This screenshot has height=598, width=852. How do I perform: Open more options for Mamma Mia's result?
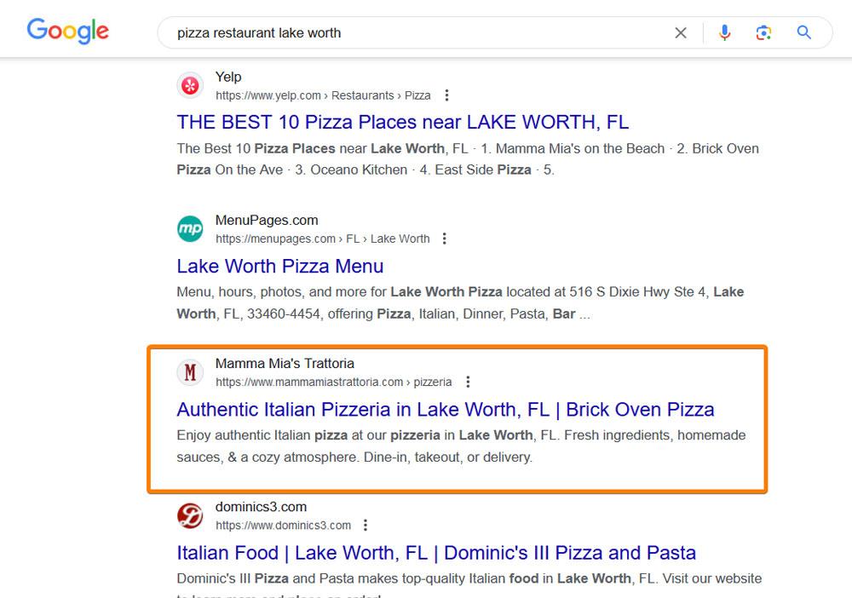468,382
